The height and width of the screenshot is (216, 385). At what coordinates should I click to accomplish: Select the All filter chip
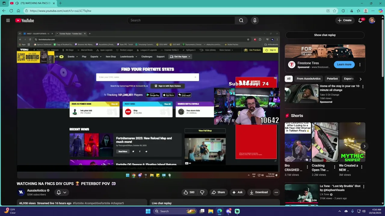pos(289,79)
